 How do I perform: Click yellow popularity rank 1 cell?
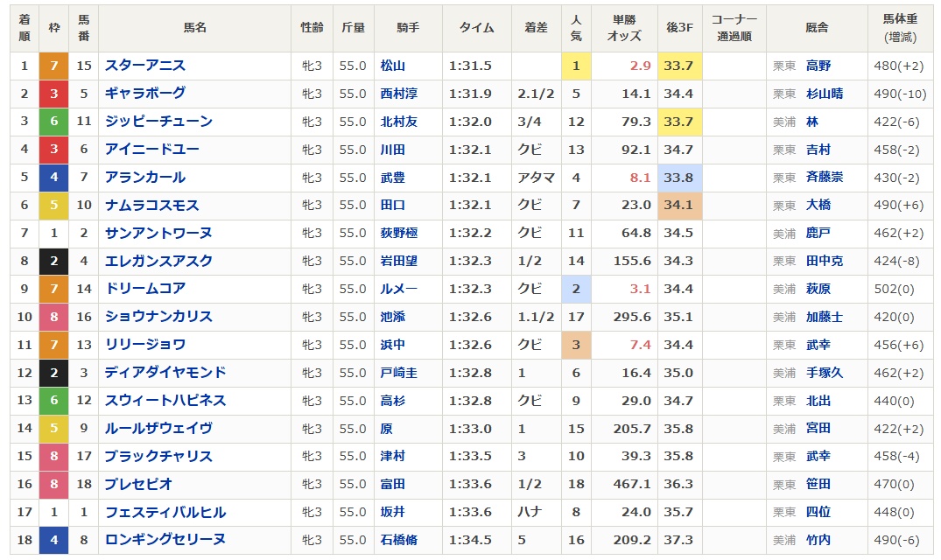pyautogui.click(x=575, y=66)
